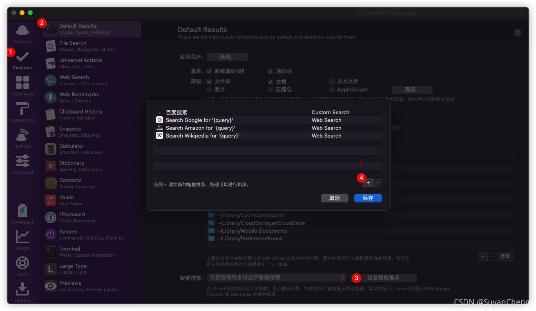This screenshot has width=536, height=311.
Task: Open 智能推荐 display mode dropdown
Action: click(x=277, y=278)
